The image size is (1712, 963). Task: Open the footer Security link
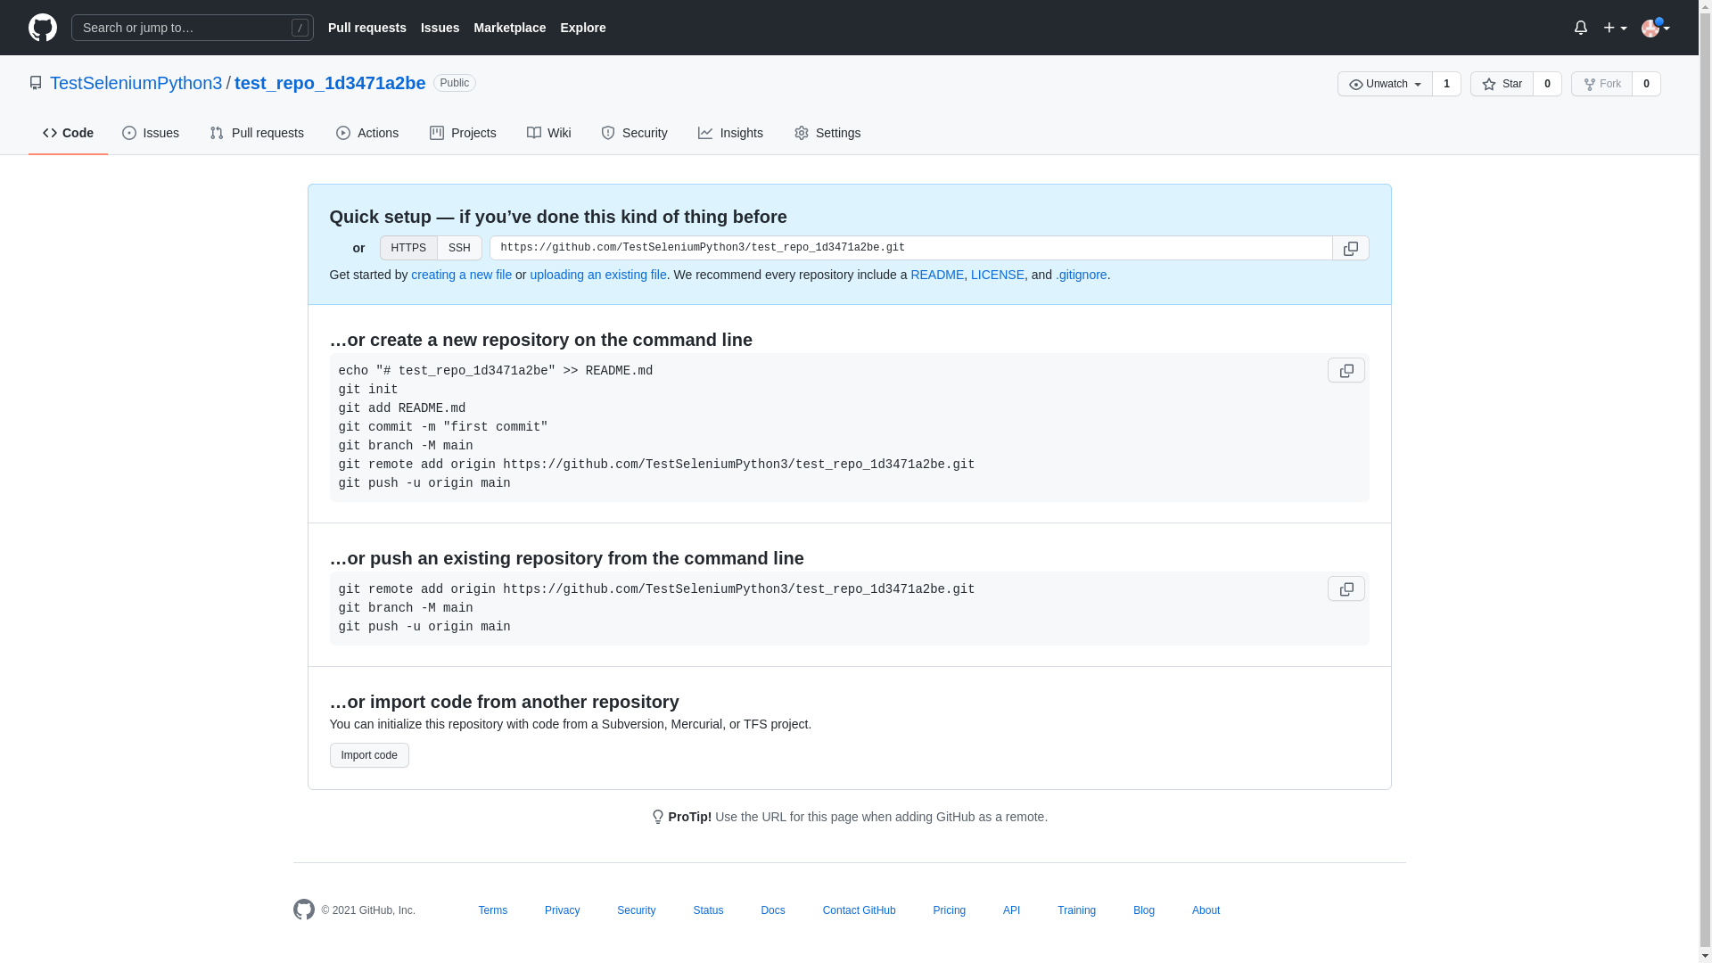coord(637,910)
